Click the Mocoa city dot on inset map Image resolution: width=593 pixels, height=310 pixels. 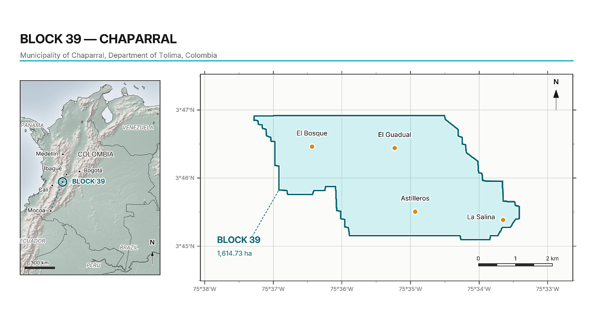coord(51,210)
